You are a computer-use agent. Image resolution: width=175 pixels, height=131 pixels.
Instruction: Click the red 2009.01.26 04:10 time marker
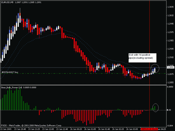click(x=149, y=129)
